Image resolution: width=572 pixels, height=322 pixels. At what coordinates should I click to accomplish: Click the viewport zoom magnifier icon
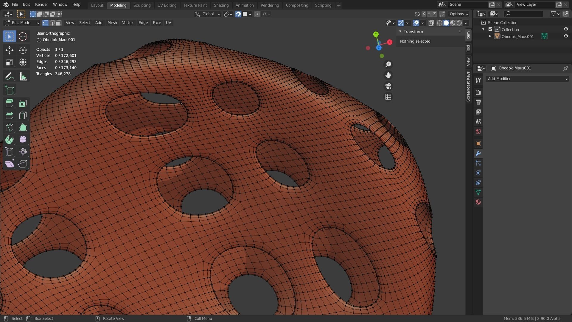(x=388, y=64)
